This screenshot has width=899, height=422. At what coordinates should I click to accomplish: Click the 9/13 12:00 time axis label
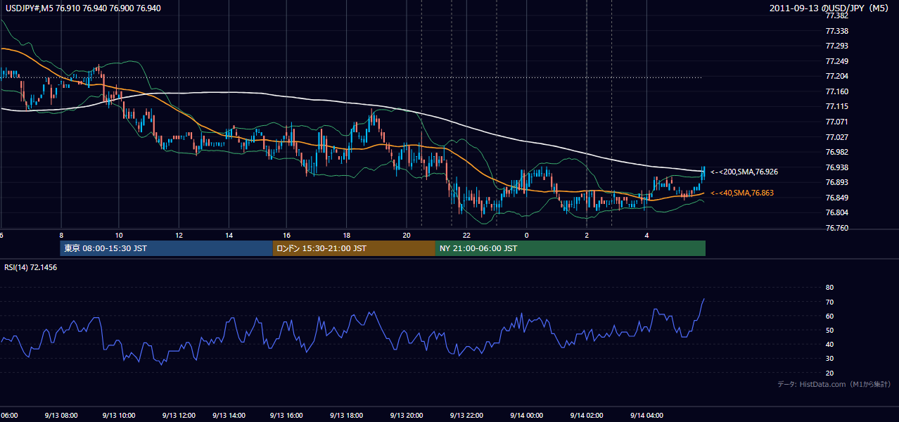[178, 416]
